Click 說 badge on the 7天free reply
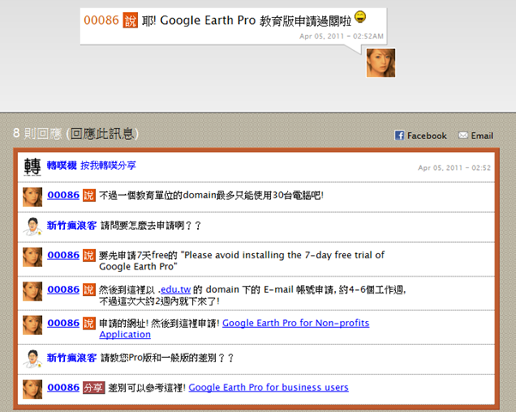 89,255
